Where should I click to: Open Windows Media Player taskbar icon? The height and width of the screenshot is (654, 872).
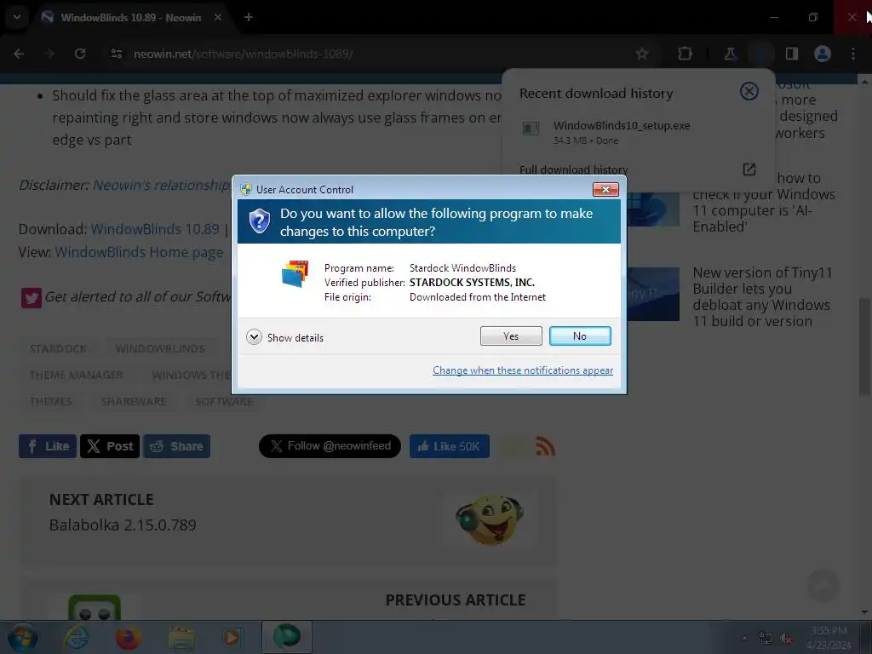tap(232, 637)
